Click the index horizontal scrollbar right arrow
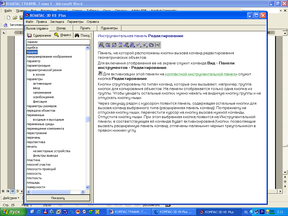The image size is (288, 216). [x=83, y=192]
